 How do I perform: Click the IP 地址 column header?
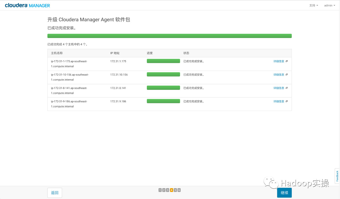coord(115,53)
